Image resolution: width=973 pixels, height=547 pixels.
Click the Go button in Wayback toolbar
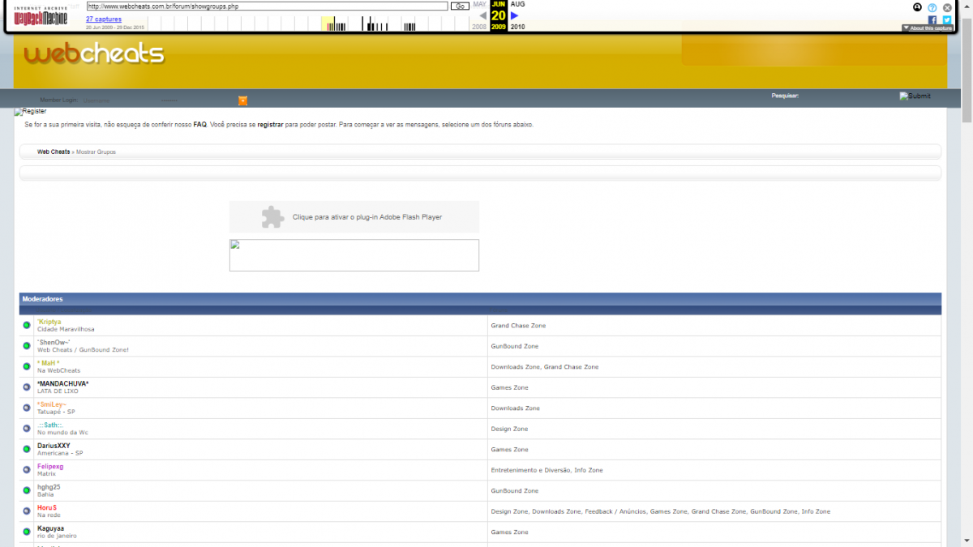point(460,6)
